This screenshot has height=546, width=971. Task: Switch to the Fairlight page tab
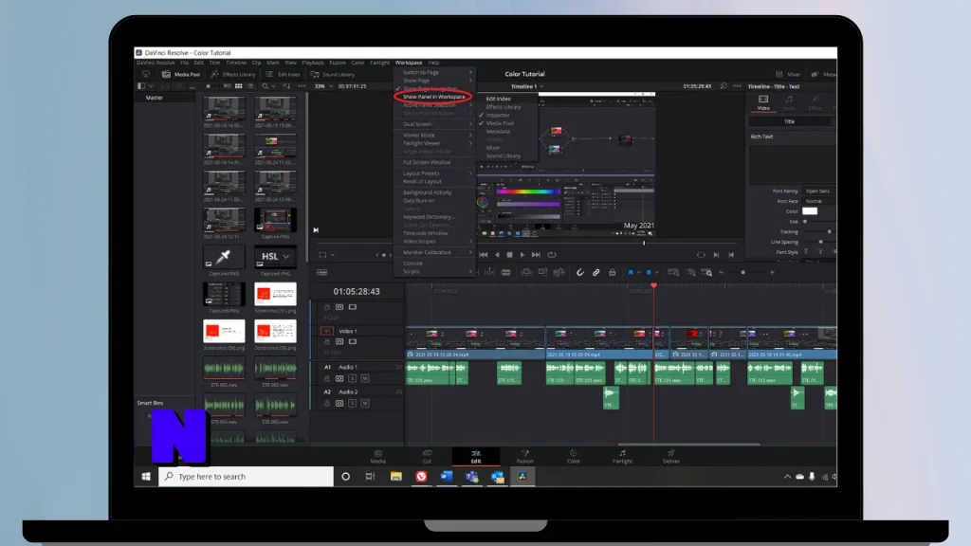[622, 456]
